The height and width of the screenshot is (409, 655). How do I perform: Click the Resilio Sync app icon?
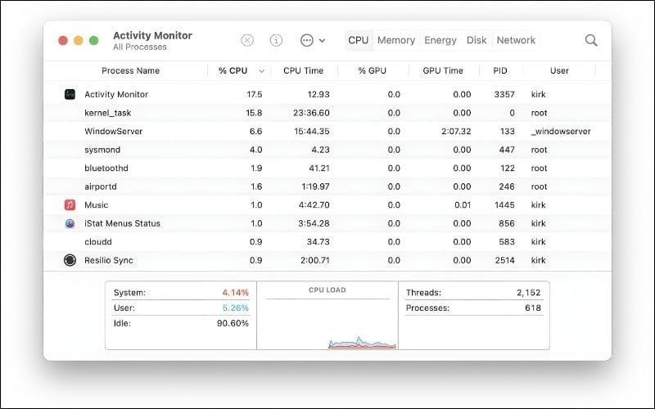(70, 260)
